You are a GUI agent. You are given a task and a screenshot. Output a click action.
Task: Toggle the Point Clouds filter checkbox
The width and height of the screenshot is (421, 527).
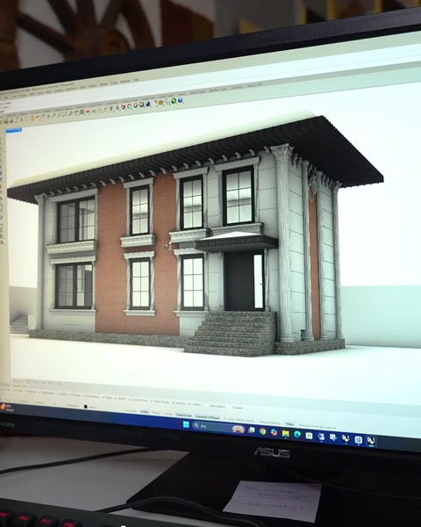pyautogui.click(x=161, y=401)
